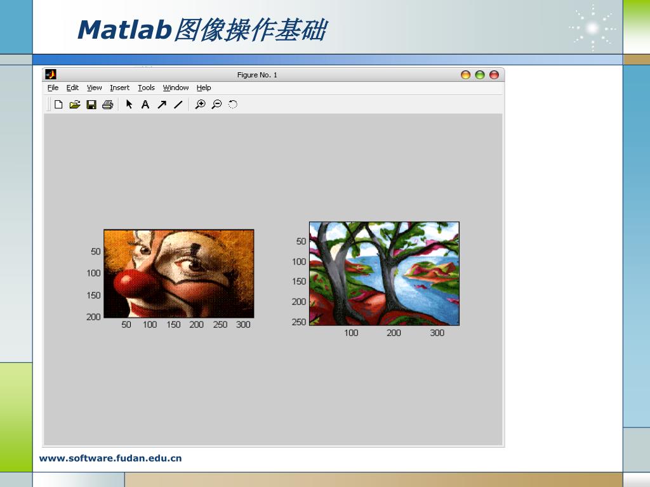Viewport: 650px width, 487px height.
Task: Open the Help menu
Action: (x=204, y=88)
